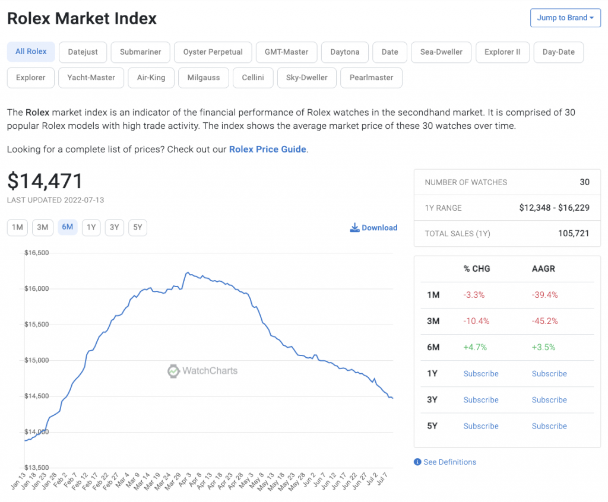Click the download tray icon

(x=354, y=227)
